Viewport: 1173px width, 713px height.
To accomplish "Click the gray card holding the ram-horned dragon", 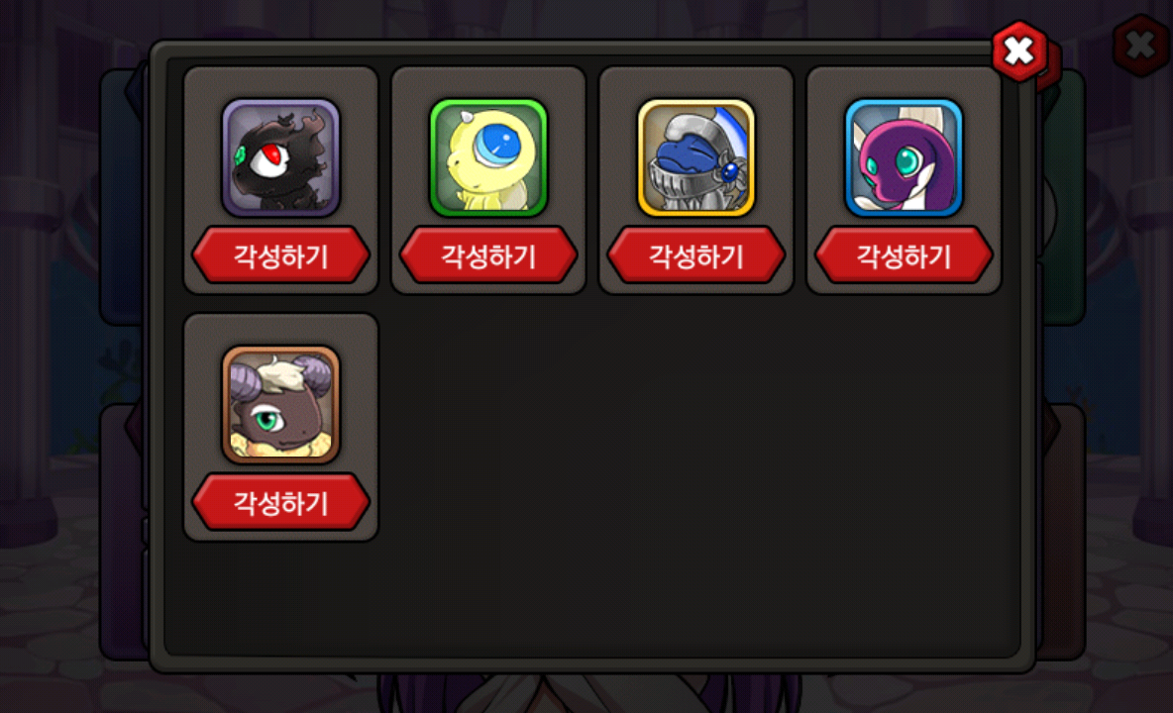I will click(280, 427).
